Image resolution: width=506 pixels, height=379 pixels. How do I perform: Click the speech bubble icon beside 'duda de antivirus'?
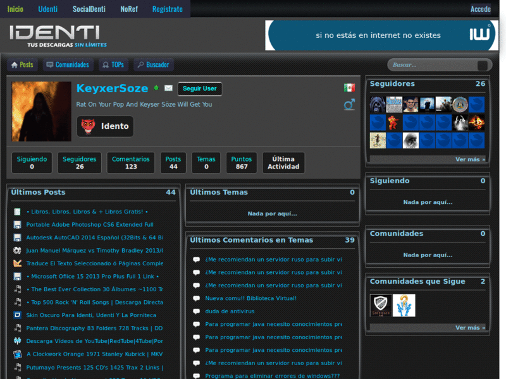coord(196,311)
